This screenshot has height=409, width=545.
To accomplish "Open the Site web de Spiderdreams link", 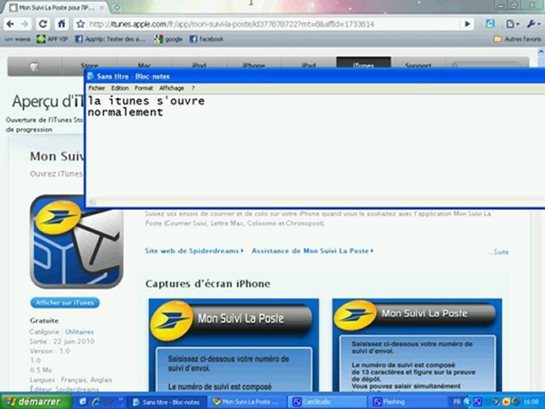I will tap(194, 251).
